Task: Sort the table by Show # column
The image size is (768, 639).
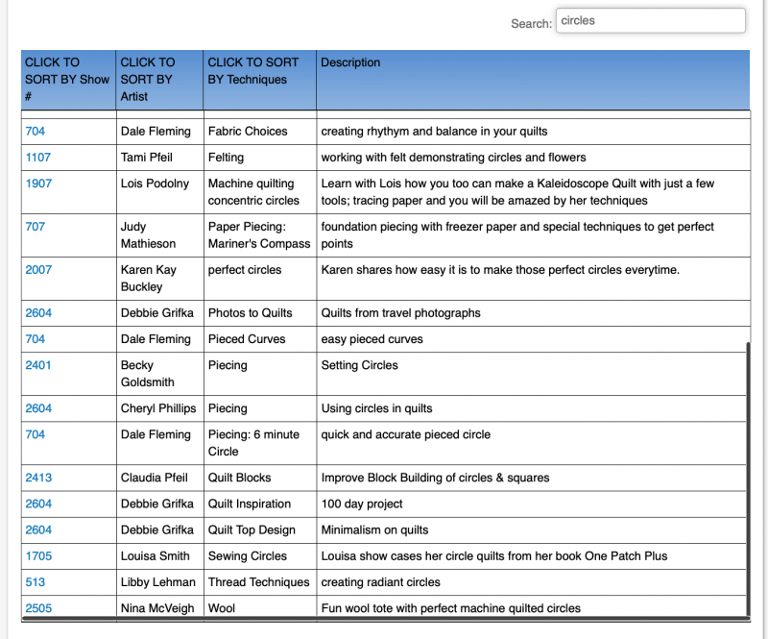Action: pos(67,79)
